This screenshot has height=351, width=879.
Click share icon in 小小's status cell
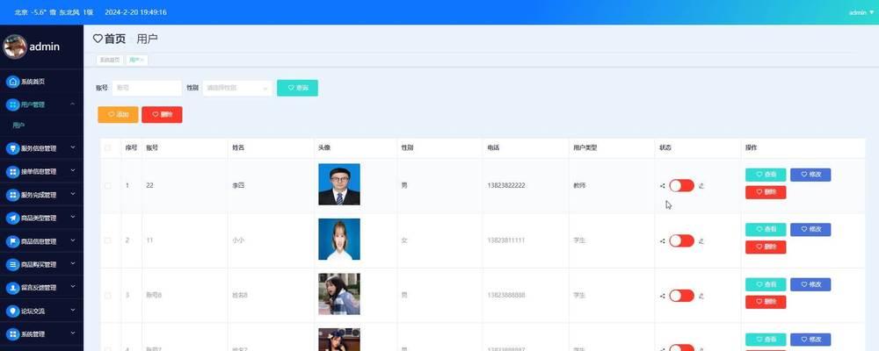663,240
